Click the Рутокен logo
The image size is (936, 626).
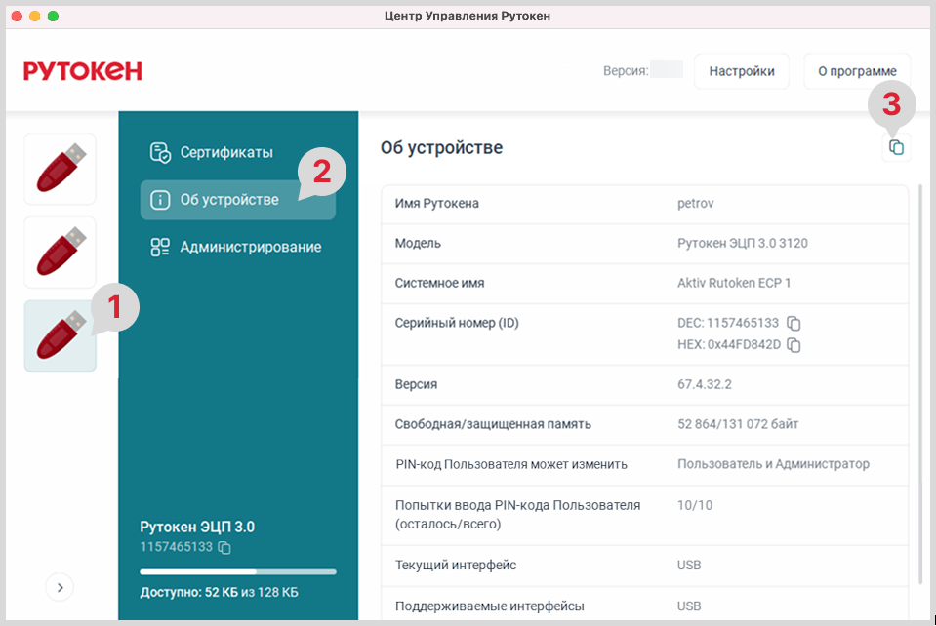[x=83, y=71]
